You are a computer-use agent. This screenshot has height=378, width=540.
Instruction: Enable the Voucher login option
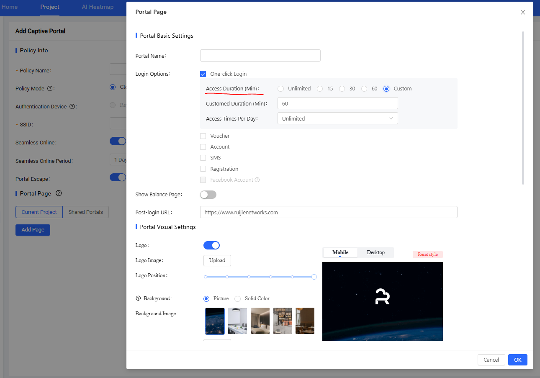203,136
